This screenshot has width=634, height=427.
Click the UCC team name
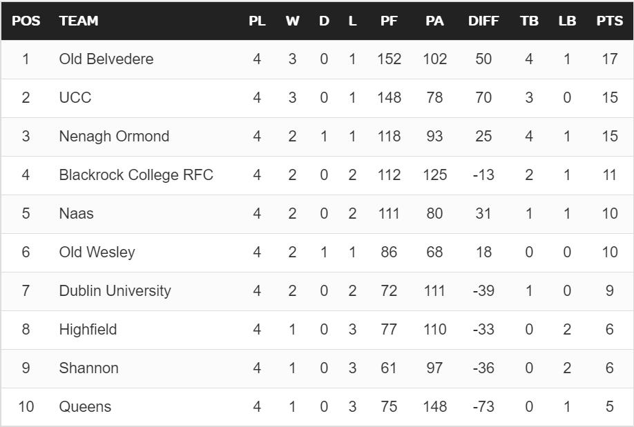[x=75, y=98]
